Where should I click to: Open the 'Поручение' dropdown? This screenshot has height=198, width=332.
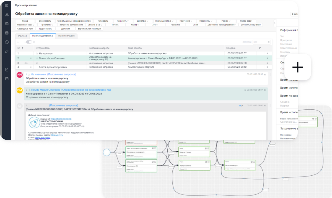186,21
